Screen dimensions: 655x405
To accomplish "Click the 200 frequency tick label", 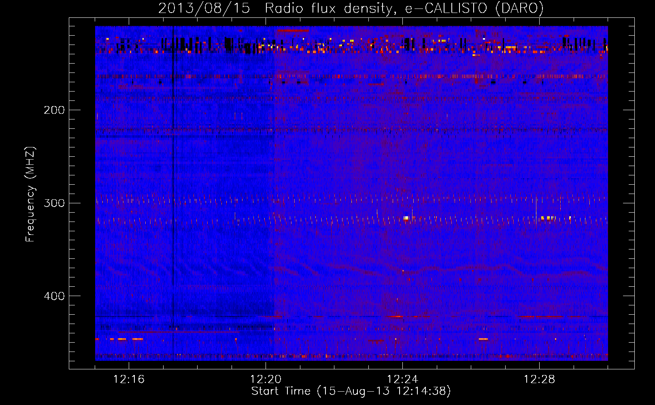I will pyautogui.click(x=54, y=110).
